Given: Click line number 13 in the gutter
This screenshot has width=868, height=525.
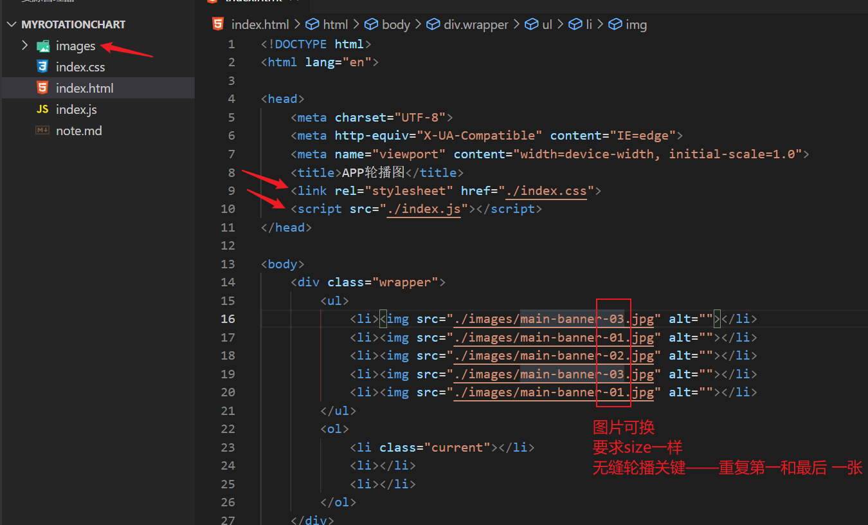Looking at the screenshot, I should click(228, 264).
